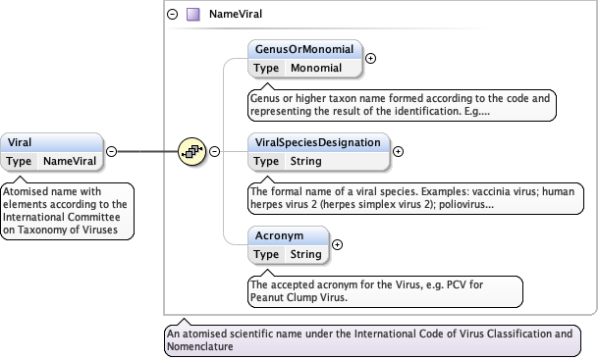The image size is (599, 360).
Task: Select the Acronym element header
Action: (x=288, y=236)
